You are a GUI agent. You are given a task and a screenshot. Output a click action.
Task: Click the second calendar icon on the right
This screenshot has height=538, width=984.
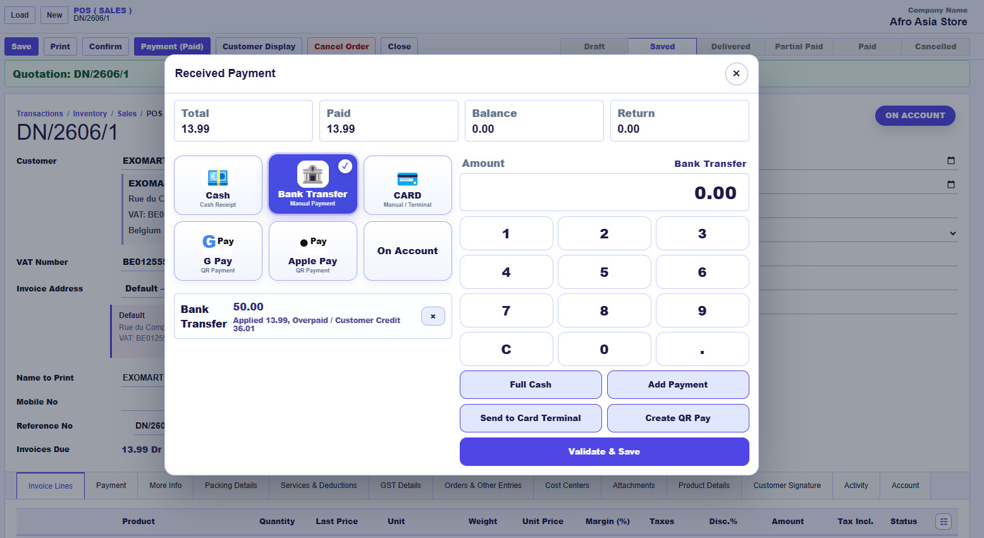(951, 185)
